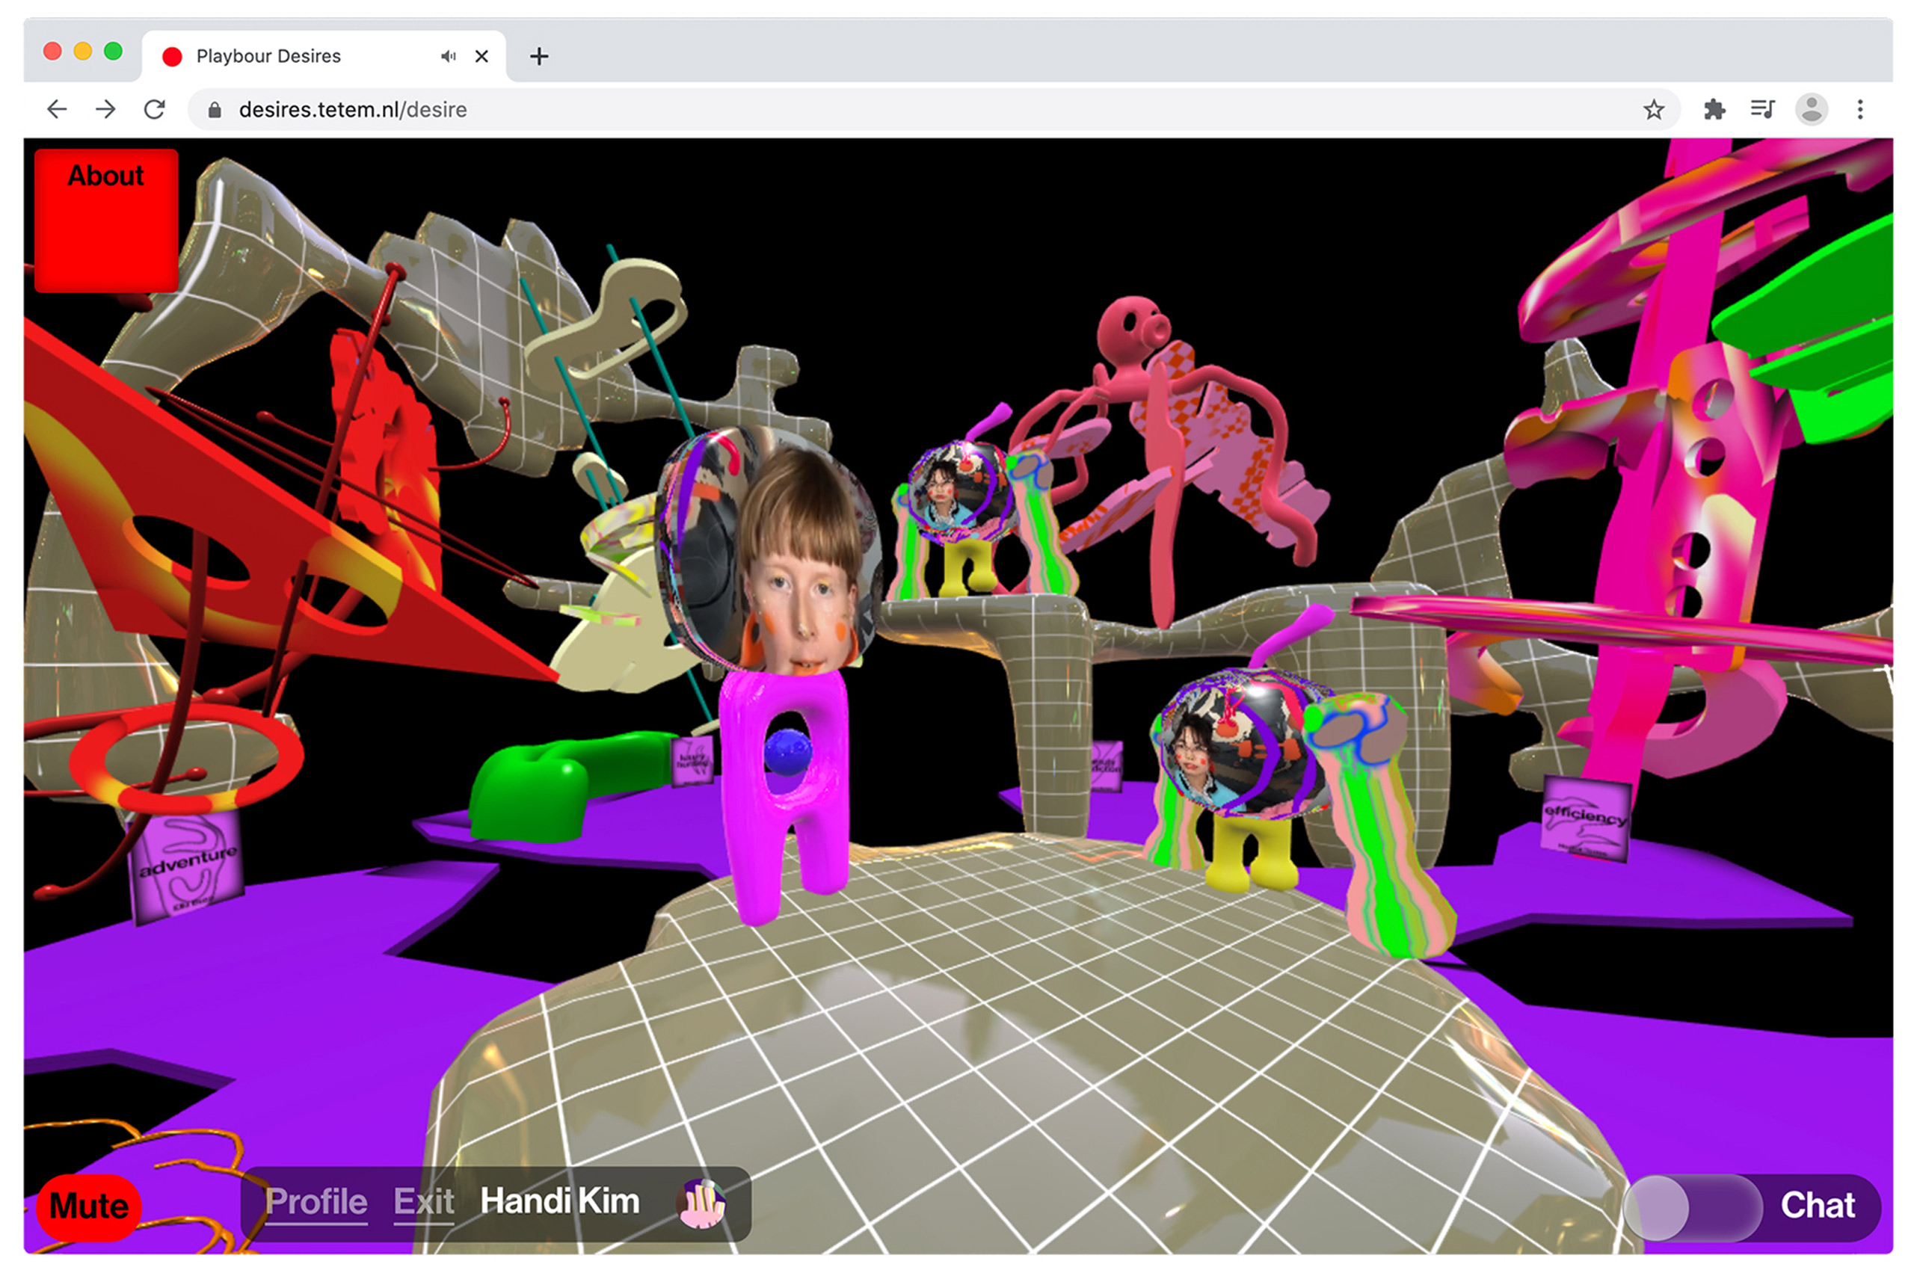Click the purple adventure sign
This screenshot has height=1276, width=1914.
point(187,866)
